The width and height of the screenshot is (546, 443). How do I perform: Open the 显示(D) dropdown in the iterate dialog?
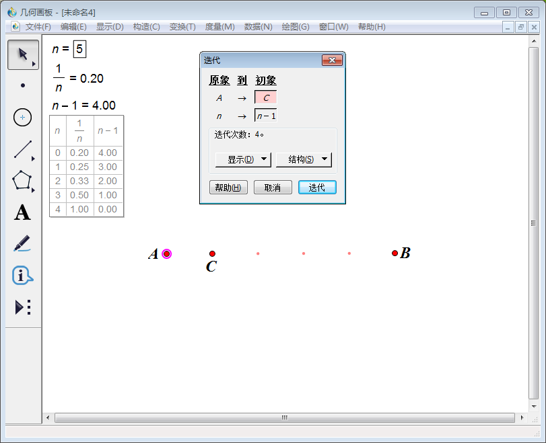[x=242, y=159]
